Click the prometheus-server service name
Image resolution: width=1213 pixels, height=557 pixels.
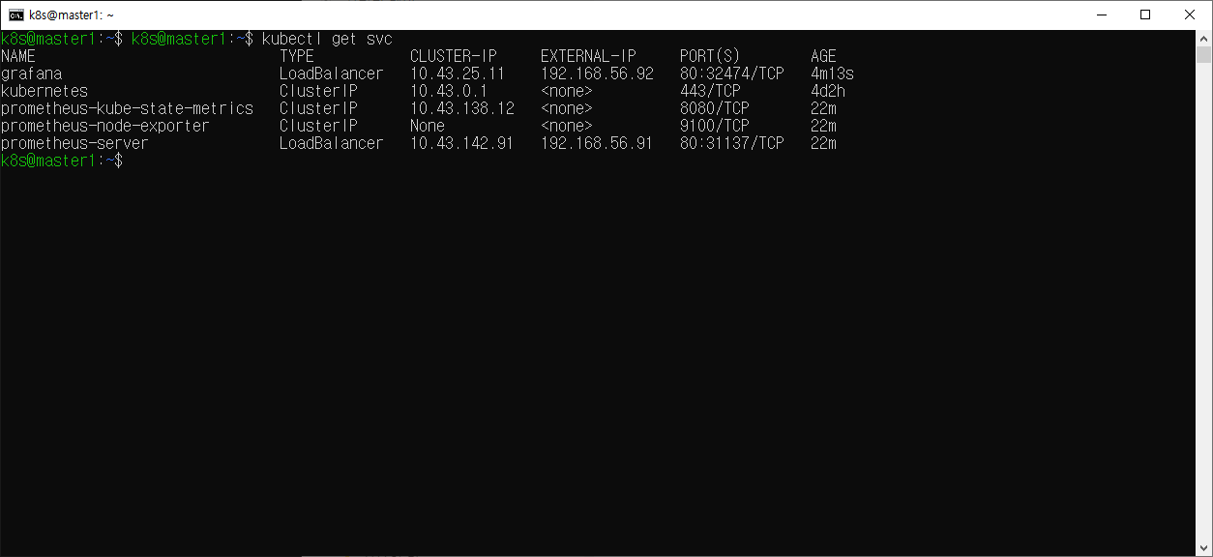tap(74, 143)
